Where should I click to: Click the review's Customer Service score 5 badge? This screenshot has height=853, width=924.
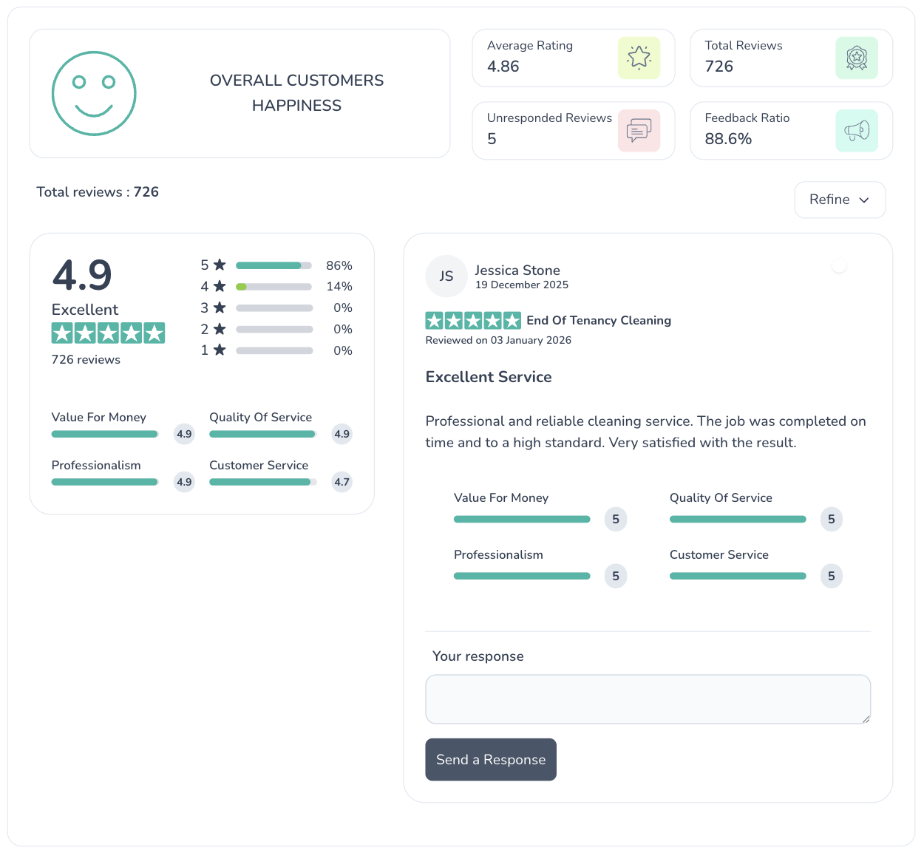(832, 576)
